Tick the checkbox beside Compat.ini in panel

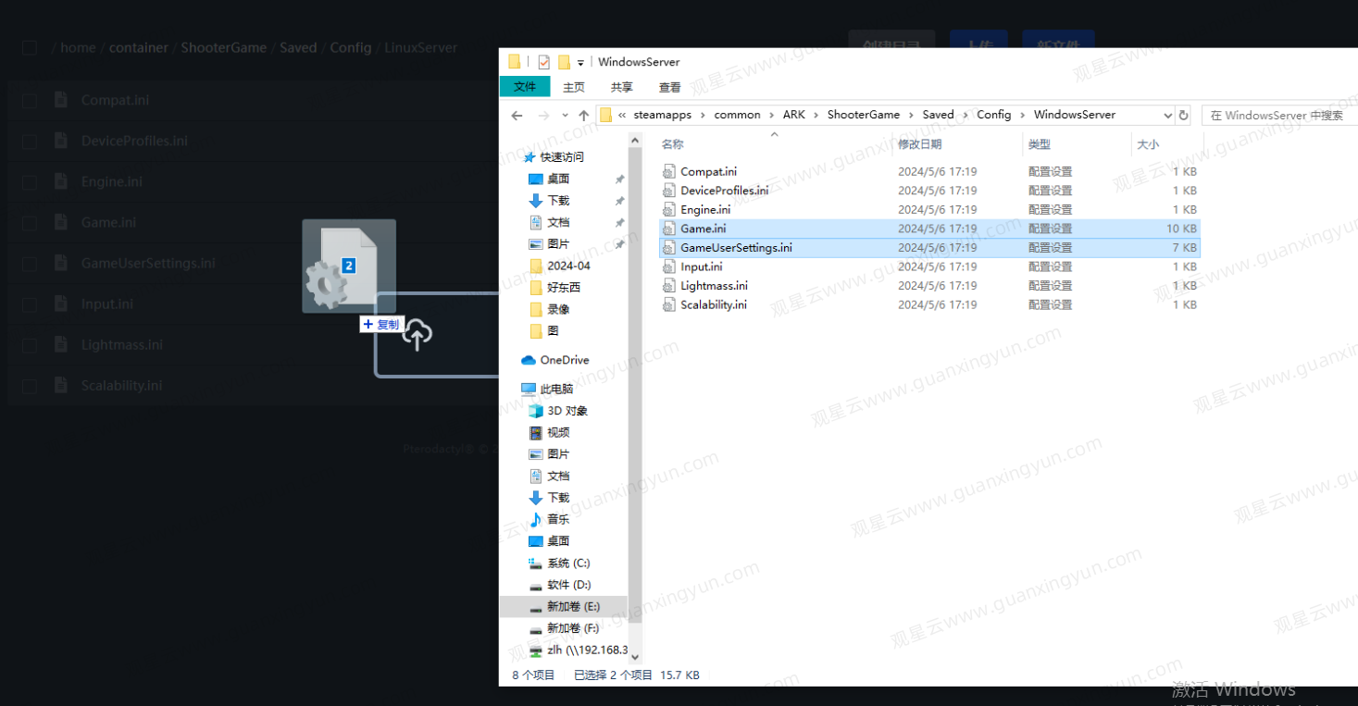[30, 101]
